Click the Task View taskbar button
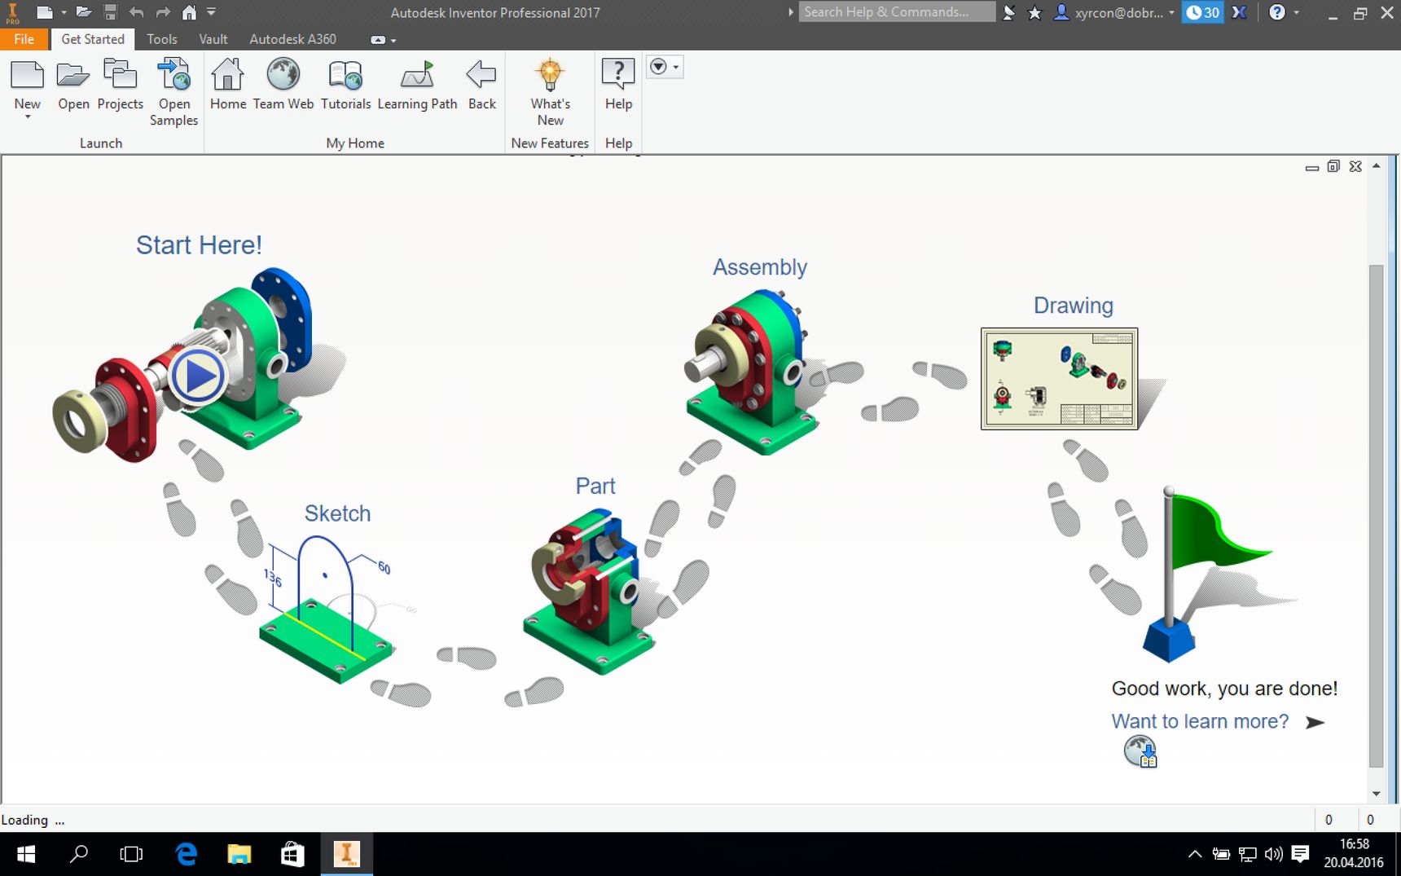The height and width of the screenshot is (876, 1401). pyautogui.click(x=131, y=854)
